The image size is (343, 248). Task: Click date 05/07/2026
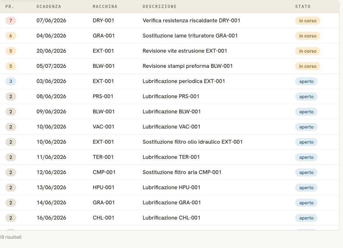[51, 66]
